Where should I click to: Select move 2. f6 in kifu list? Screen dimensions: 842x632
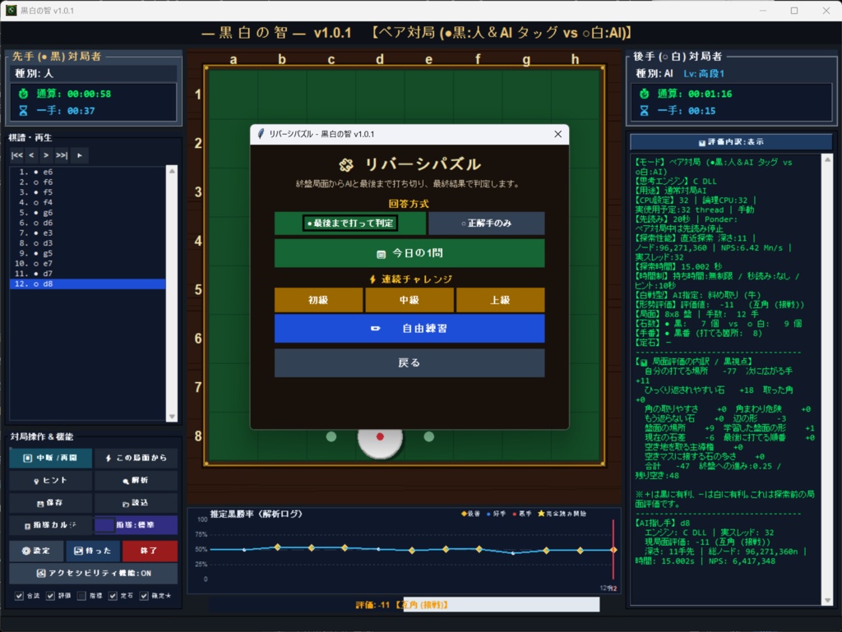pyautogui.click(x=87, y=182)
